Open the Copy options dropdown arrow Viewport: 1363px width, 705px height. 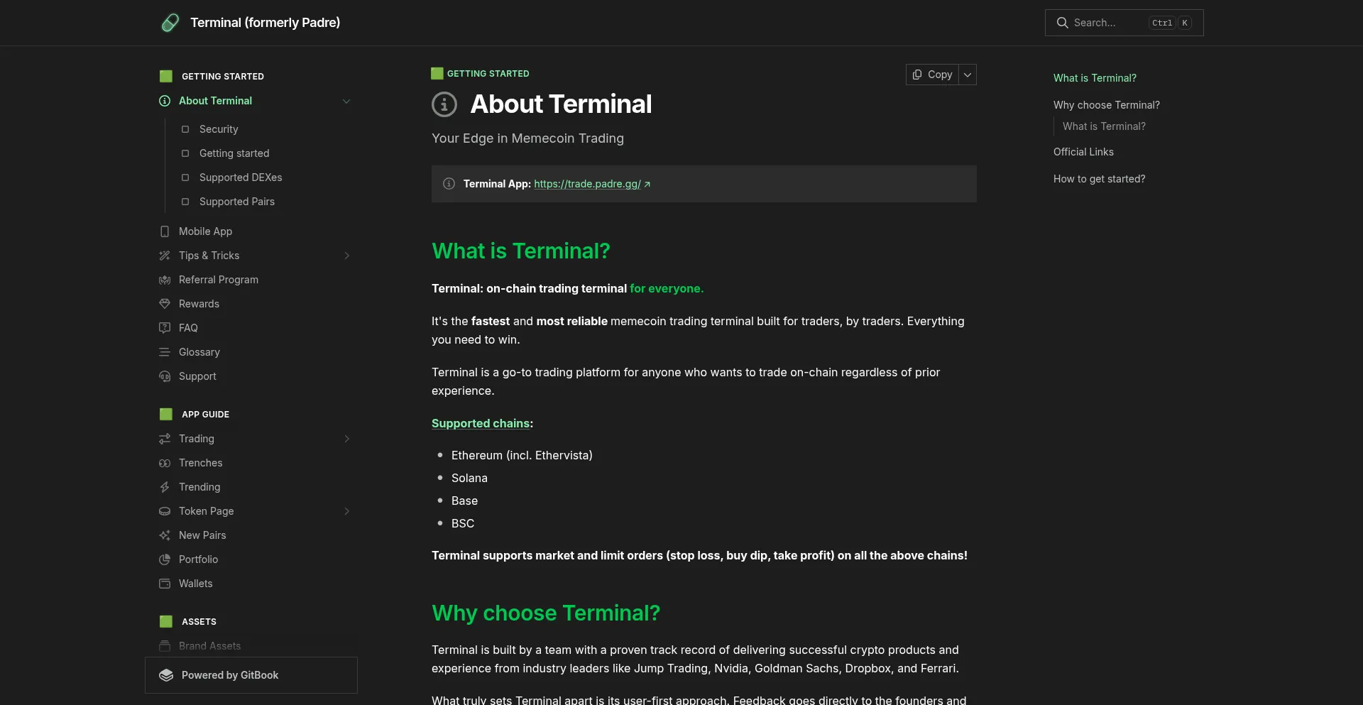coord(968,75)
